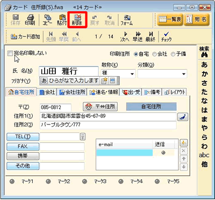Click the 携帯 mobile button
215x200 pixels.
23,157
